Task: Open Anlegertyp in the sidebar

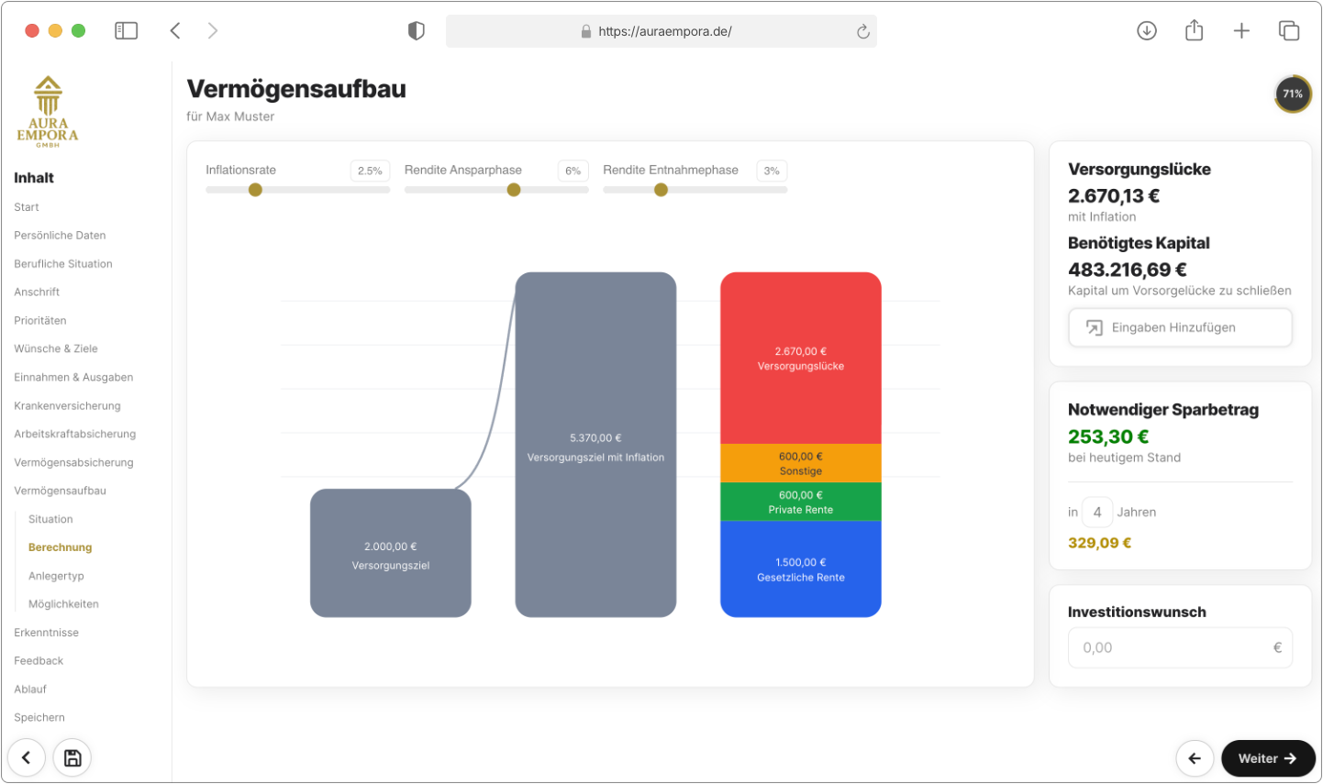Action: tap(56, 576)
